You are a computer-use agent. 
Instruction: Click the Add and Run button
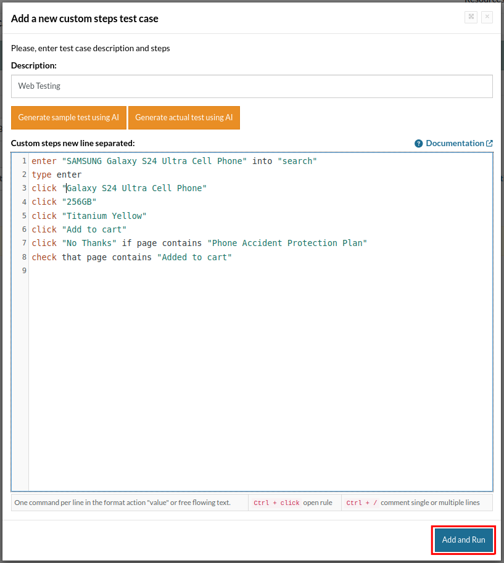[463, 540]
